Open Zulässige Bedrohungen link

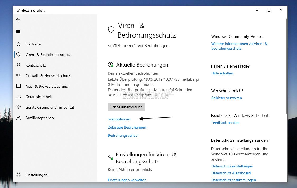pyautogui.click(x=127, y=127)
